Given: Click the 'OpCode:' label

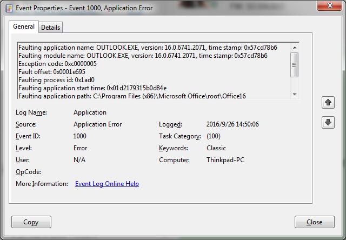Looking at the screenshot, I should (28, 172).
